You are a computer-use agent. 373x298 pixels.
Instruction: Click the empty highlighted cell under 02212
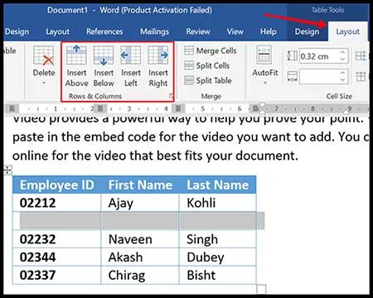[x=56, y=221]
